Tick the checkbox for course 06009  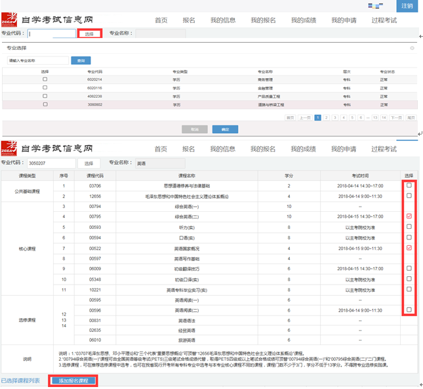click(x=409, y=268)
